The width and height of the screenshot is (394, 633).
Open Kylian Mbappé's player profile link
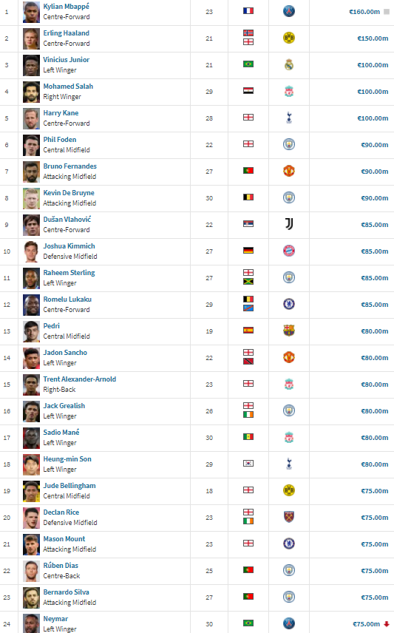point(67,7)
